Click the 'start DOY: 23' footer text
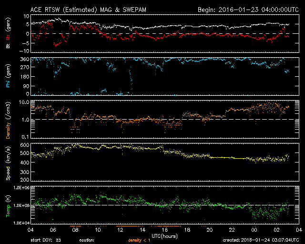 tap(46, 240)
